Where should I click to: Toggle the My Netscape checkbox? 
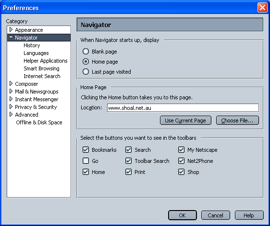[x=181, y=150]
